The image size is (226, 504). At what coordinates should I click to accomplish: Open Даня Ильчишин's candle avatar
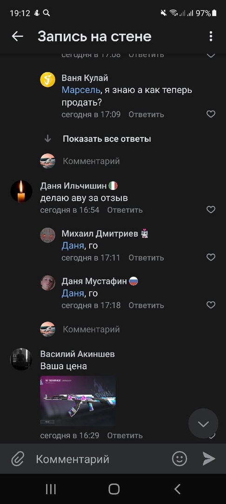pos(21,191)
